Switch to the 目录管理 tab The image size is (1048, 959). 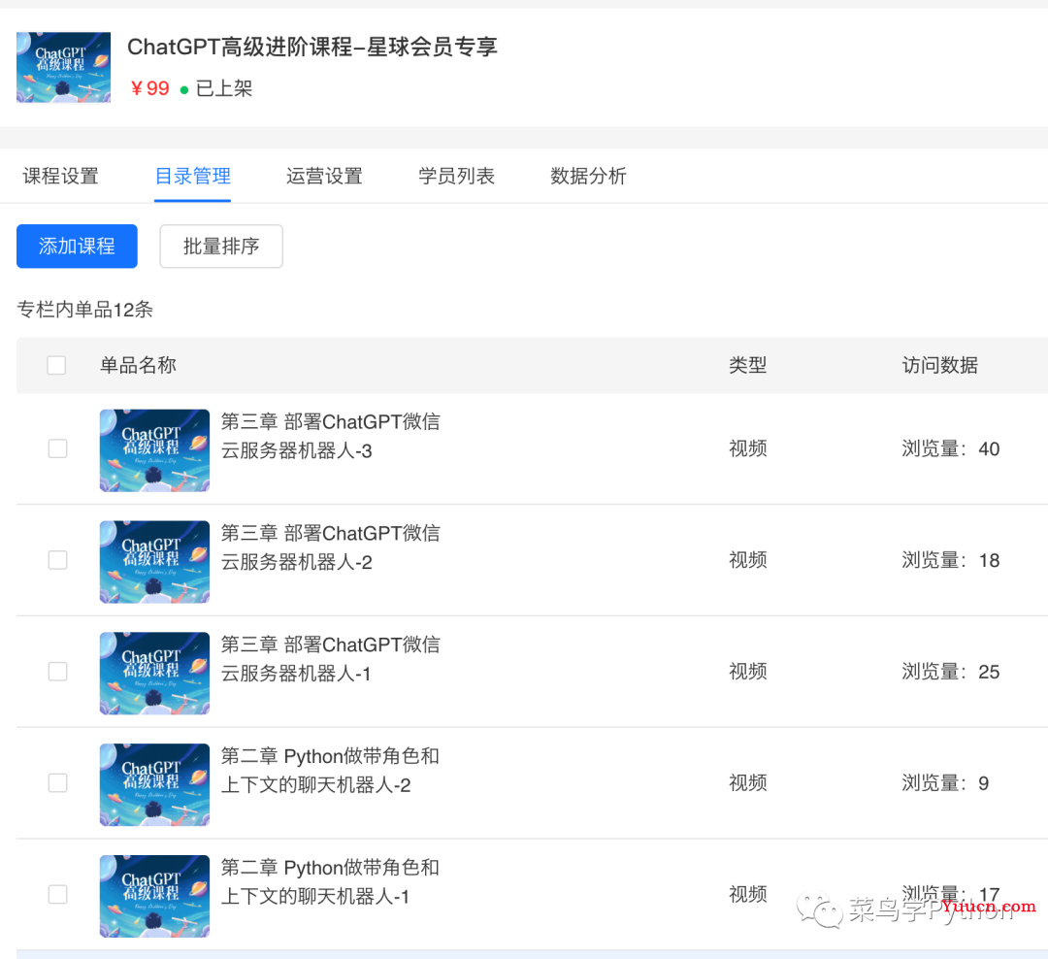click(x=192, y=176)
